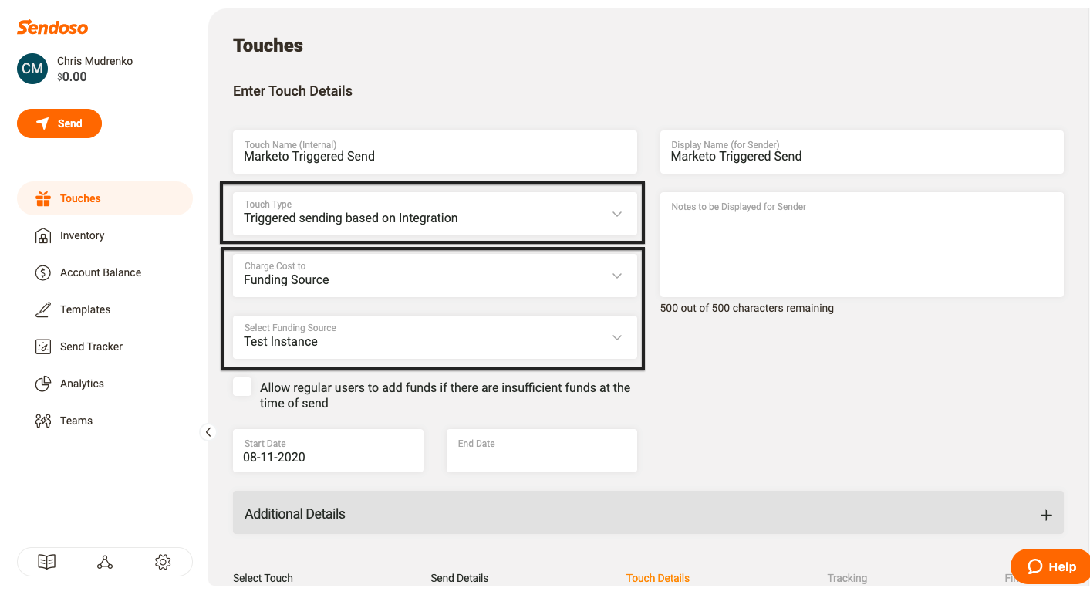Screen dimensions: 1090x595
Task: Open the settings gear icon
Action: (163, 563)
